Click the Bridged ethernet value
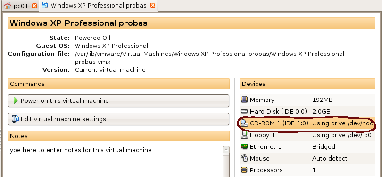Screen dimensions: 382x177 coord(324,147)
